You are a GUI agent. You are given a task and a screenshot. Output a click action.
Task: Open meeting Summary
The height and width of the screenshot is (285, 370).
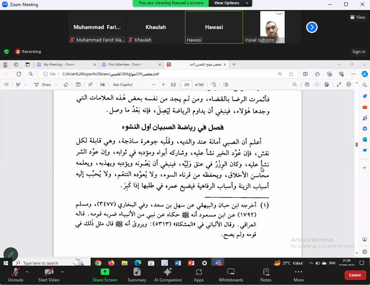137,275
